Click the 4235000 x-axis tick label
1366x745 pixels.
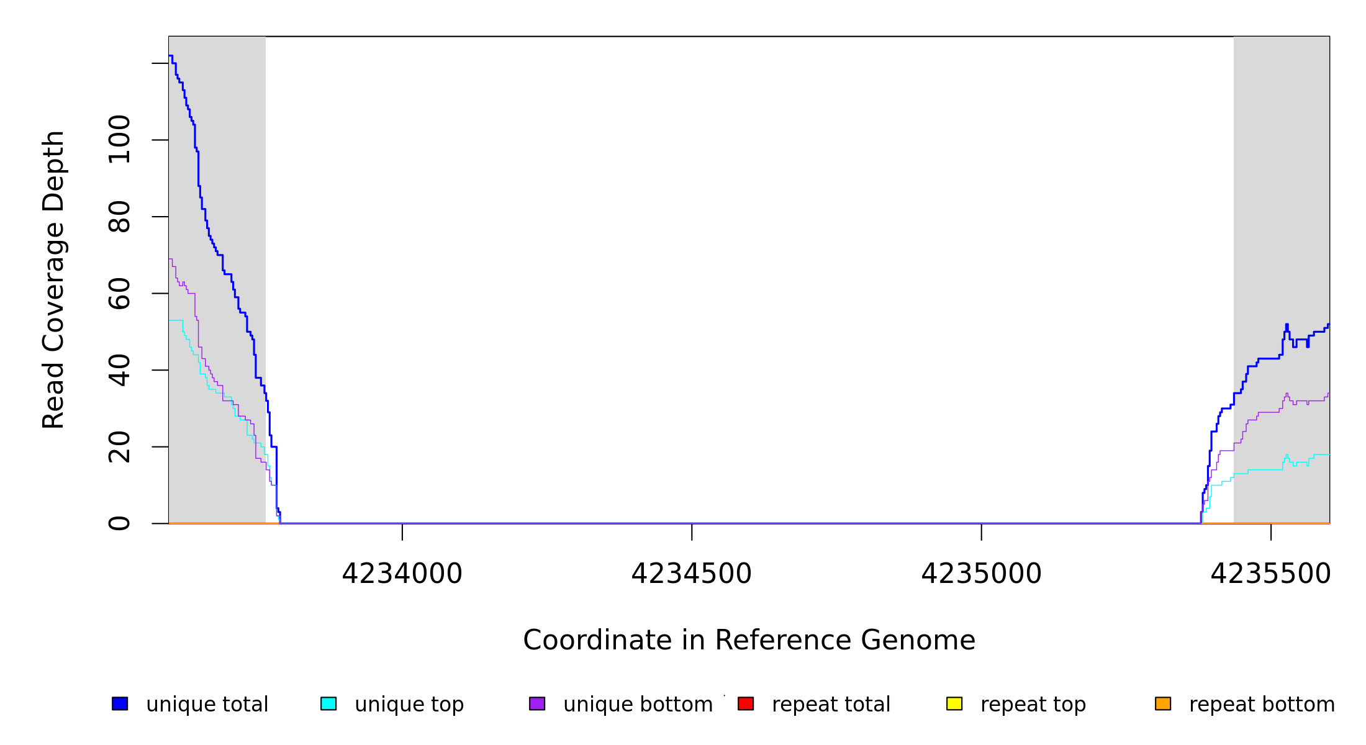(981, 574)
